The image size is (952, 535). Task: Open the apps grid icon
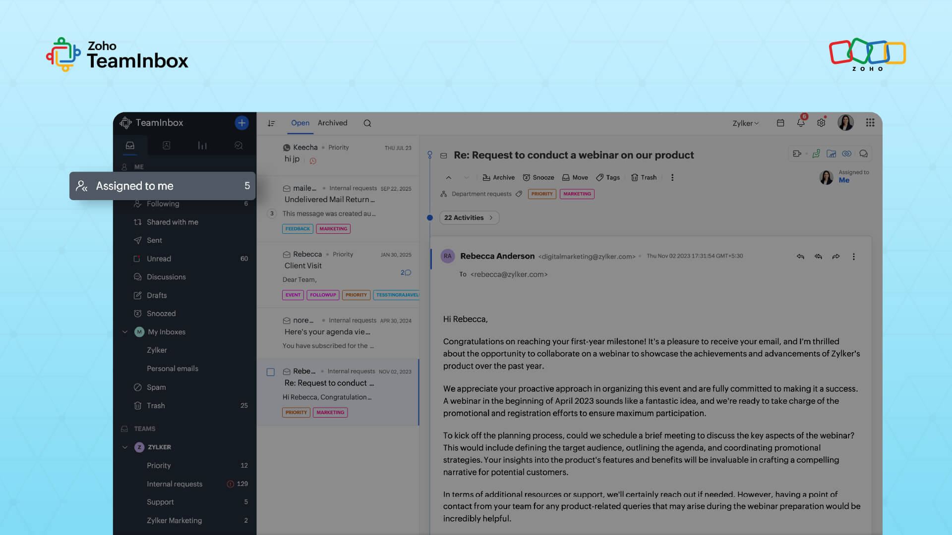[x=870, y=122]
